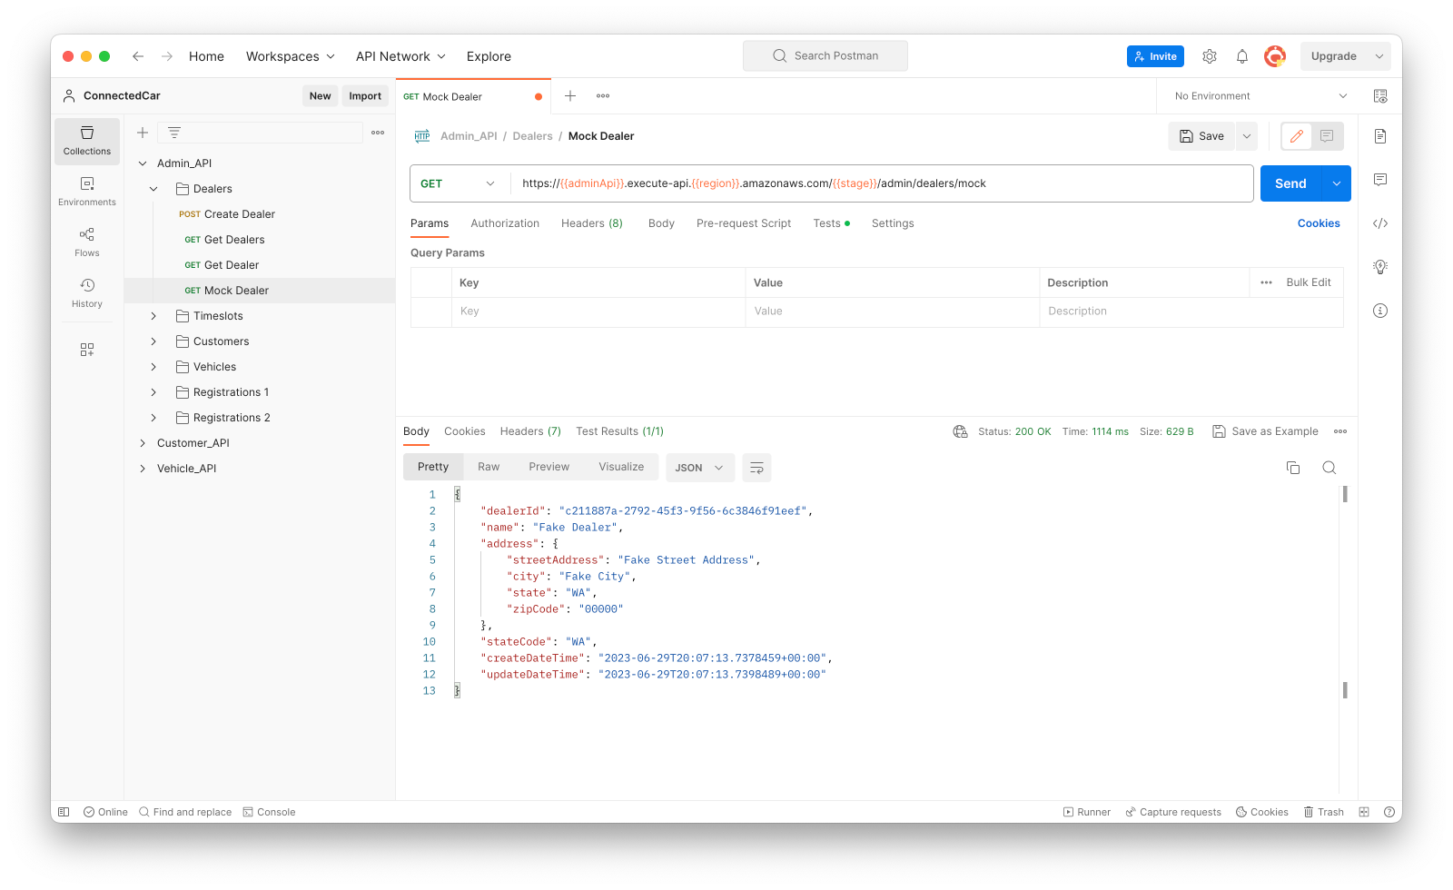This screenshot has height=890, width=1453.
Task: Open the notifications bell
Action: [x=1242, y=56]
